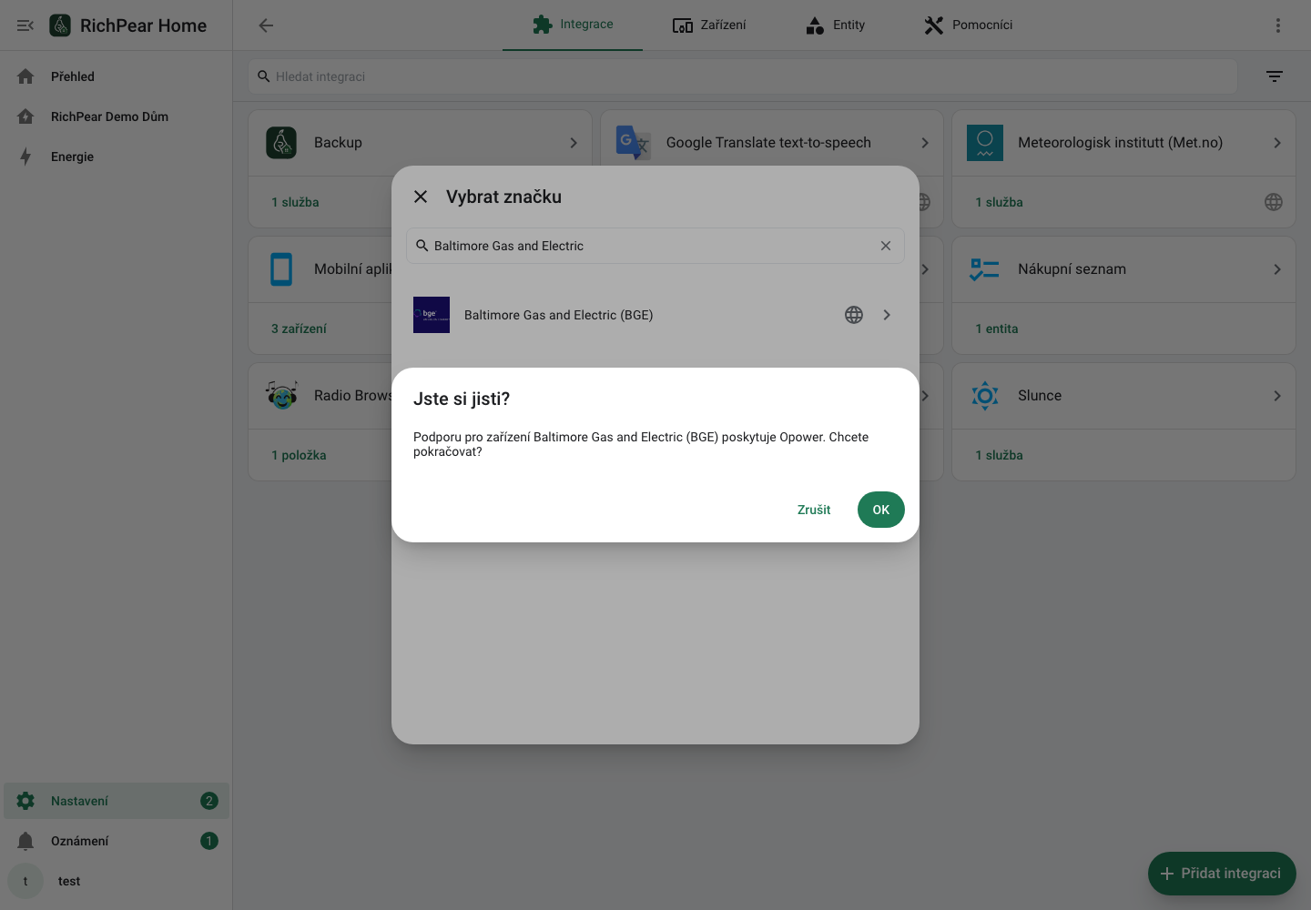The height and width of the screenshot is (910, 1311).
Task: Expand the Nákupní seznam chevron
Action: pyautogui.click(x=1277, y=269)
